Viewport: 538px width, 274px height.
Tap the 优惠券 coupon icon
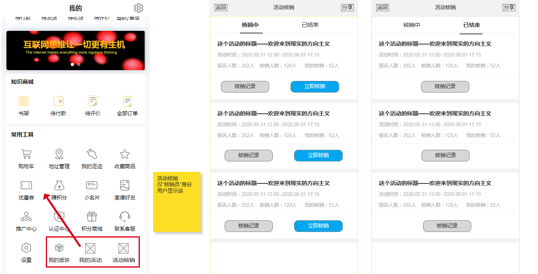click(x=26, y=185)
